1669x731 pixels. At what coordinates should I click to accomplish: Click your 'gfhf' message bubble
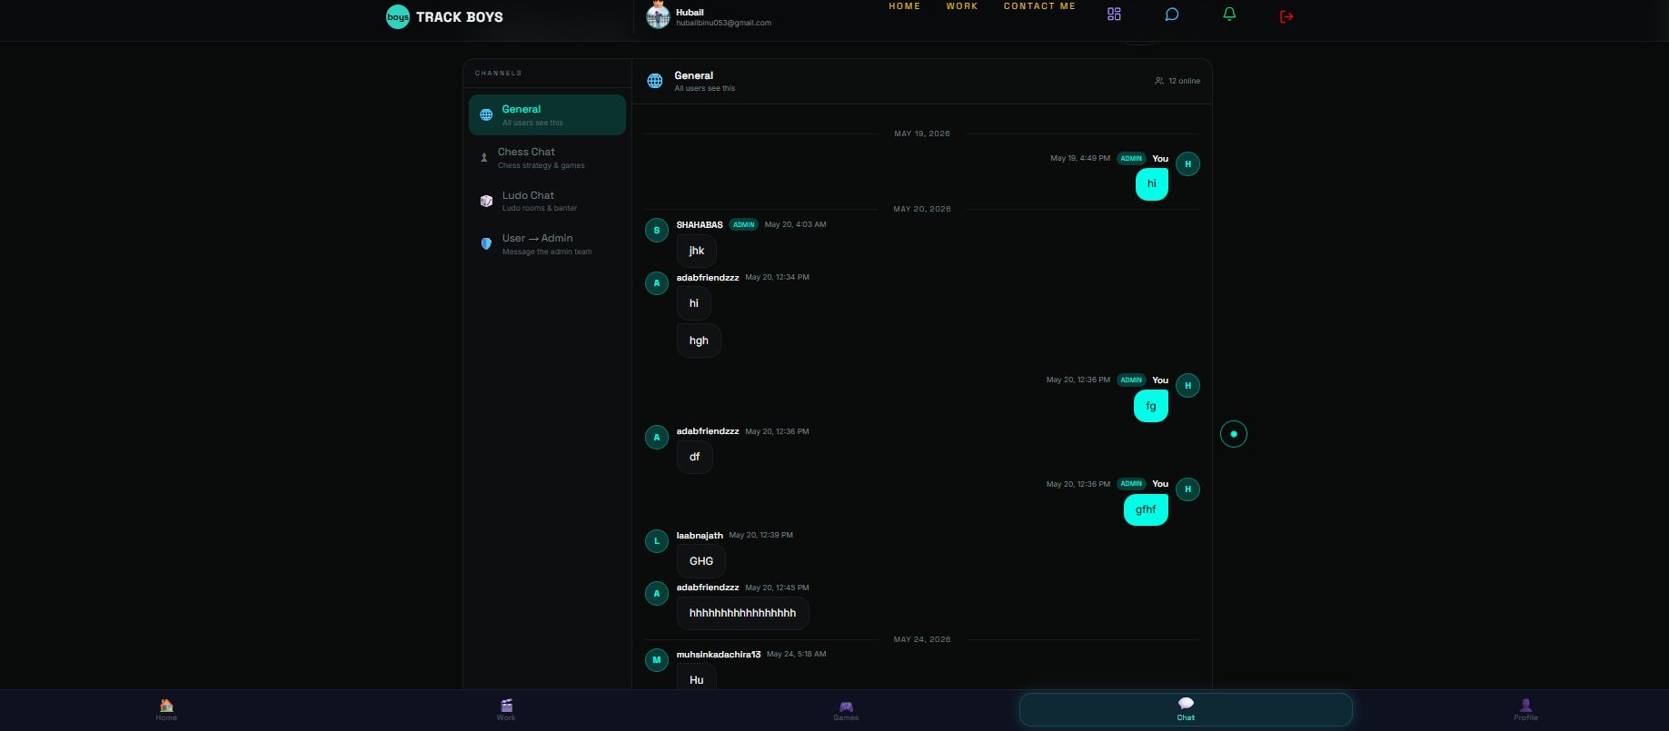[1146, 509]
